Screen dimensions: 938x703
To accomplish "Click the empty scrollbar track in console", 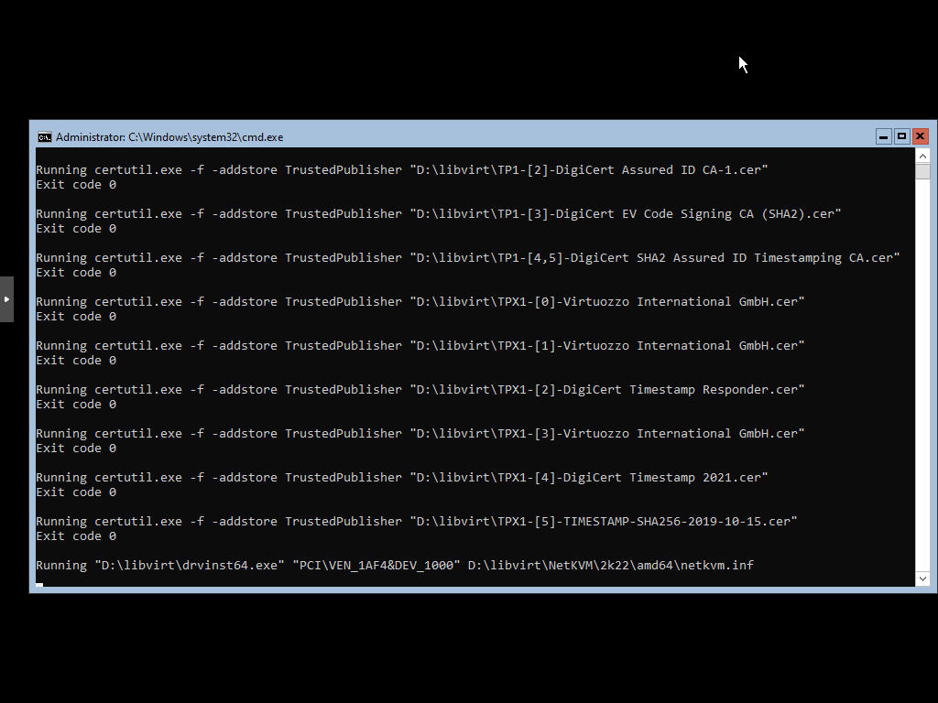I will point(922,366).
